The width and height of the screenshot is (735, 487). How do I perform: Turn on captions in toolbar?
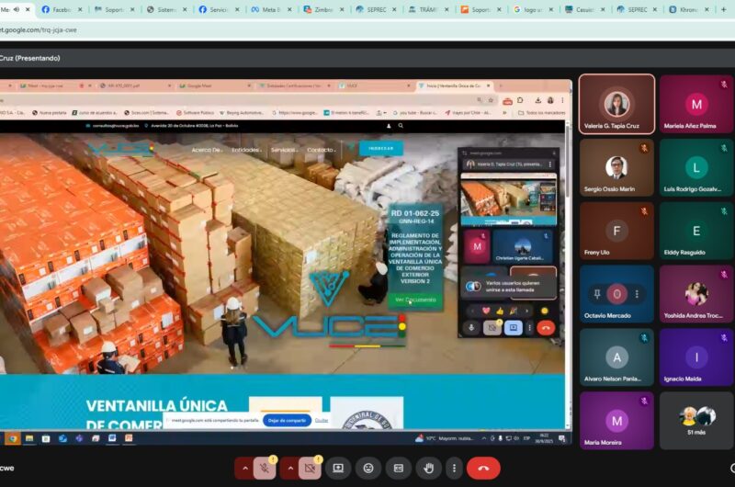(x=398, y=468)
